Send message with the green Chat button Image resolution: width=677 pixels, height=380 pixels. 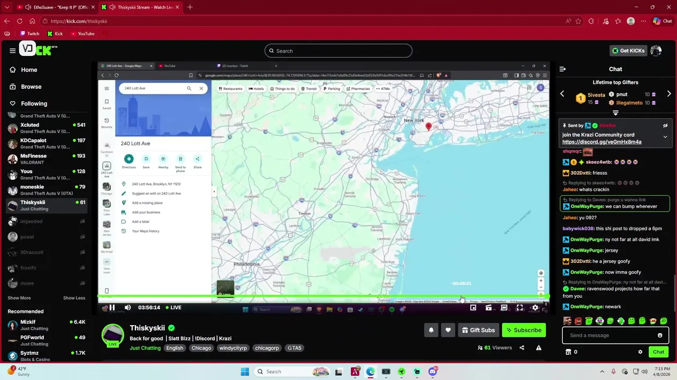click(x=658, y=352)
